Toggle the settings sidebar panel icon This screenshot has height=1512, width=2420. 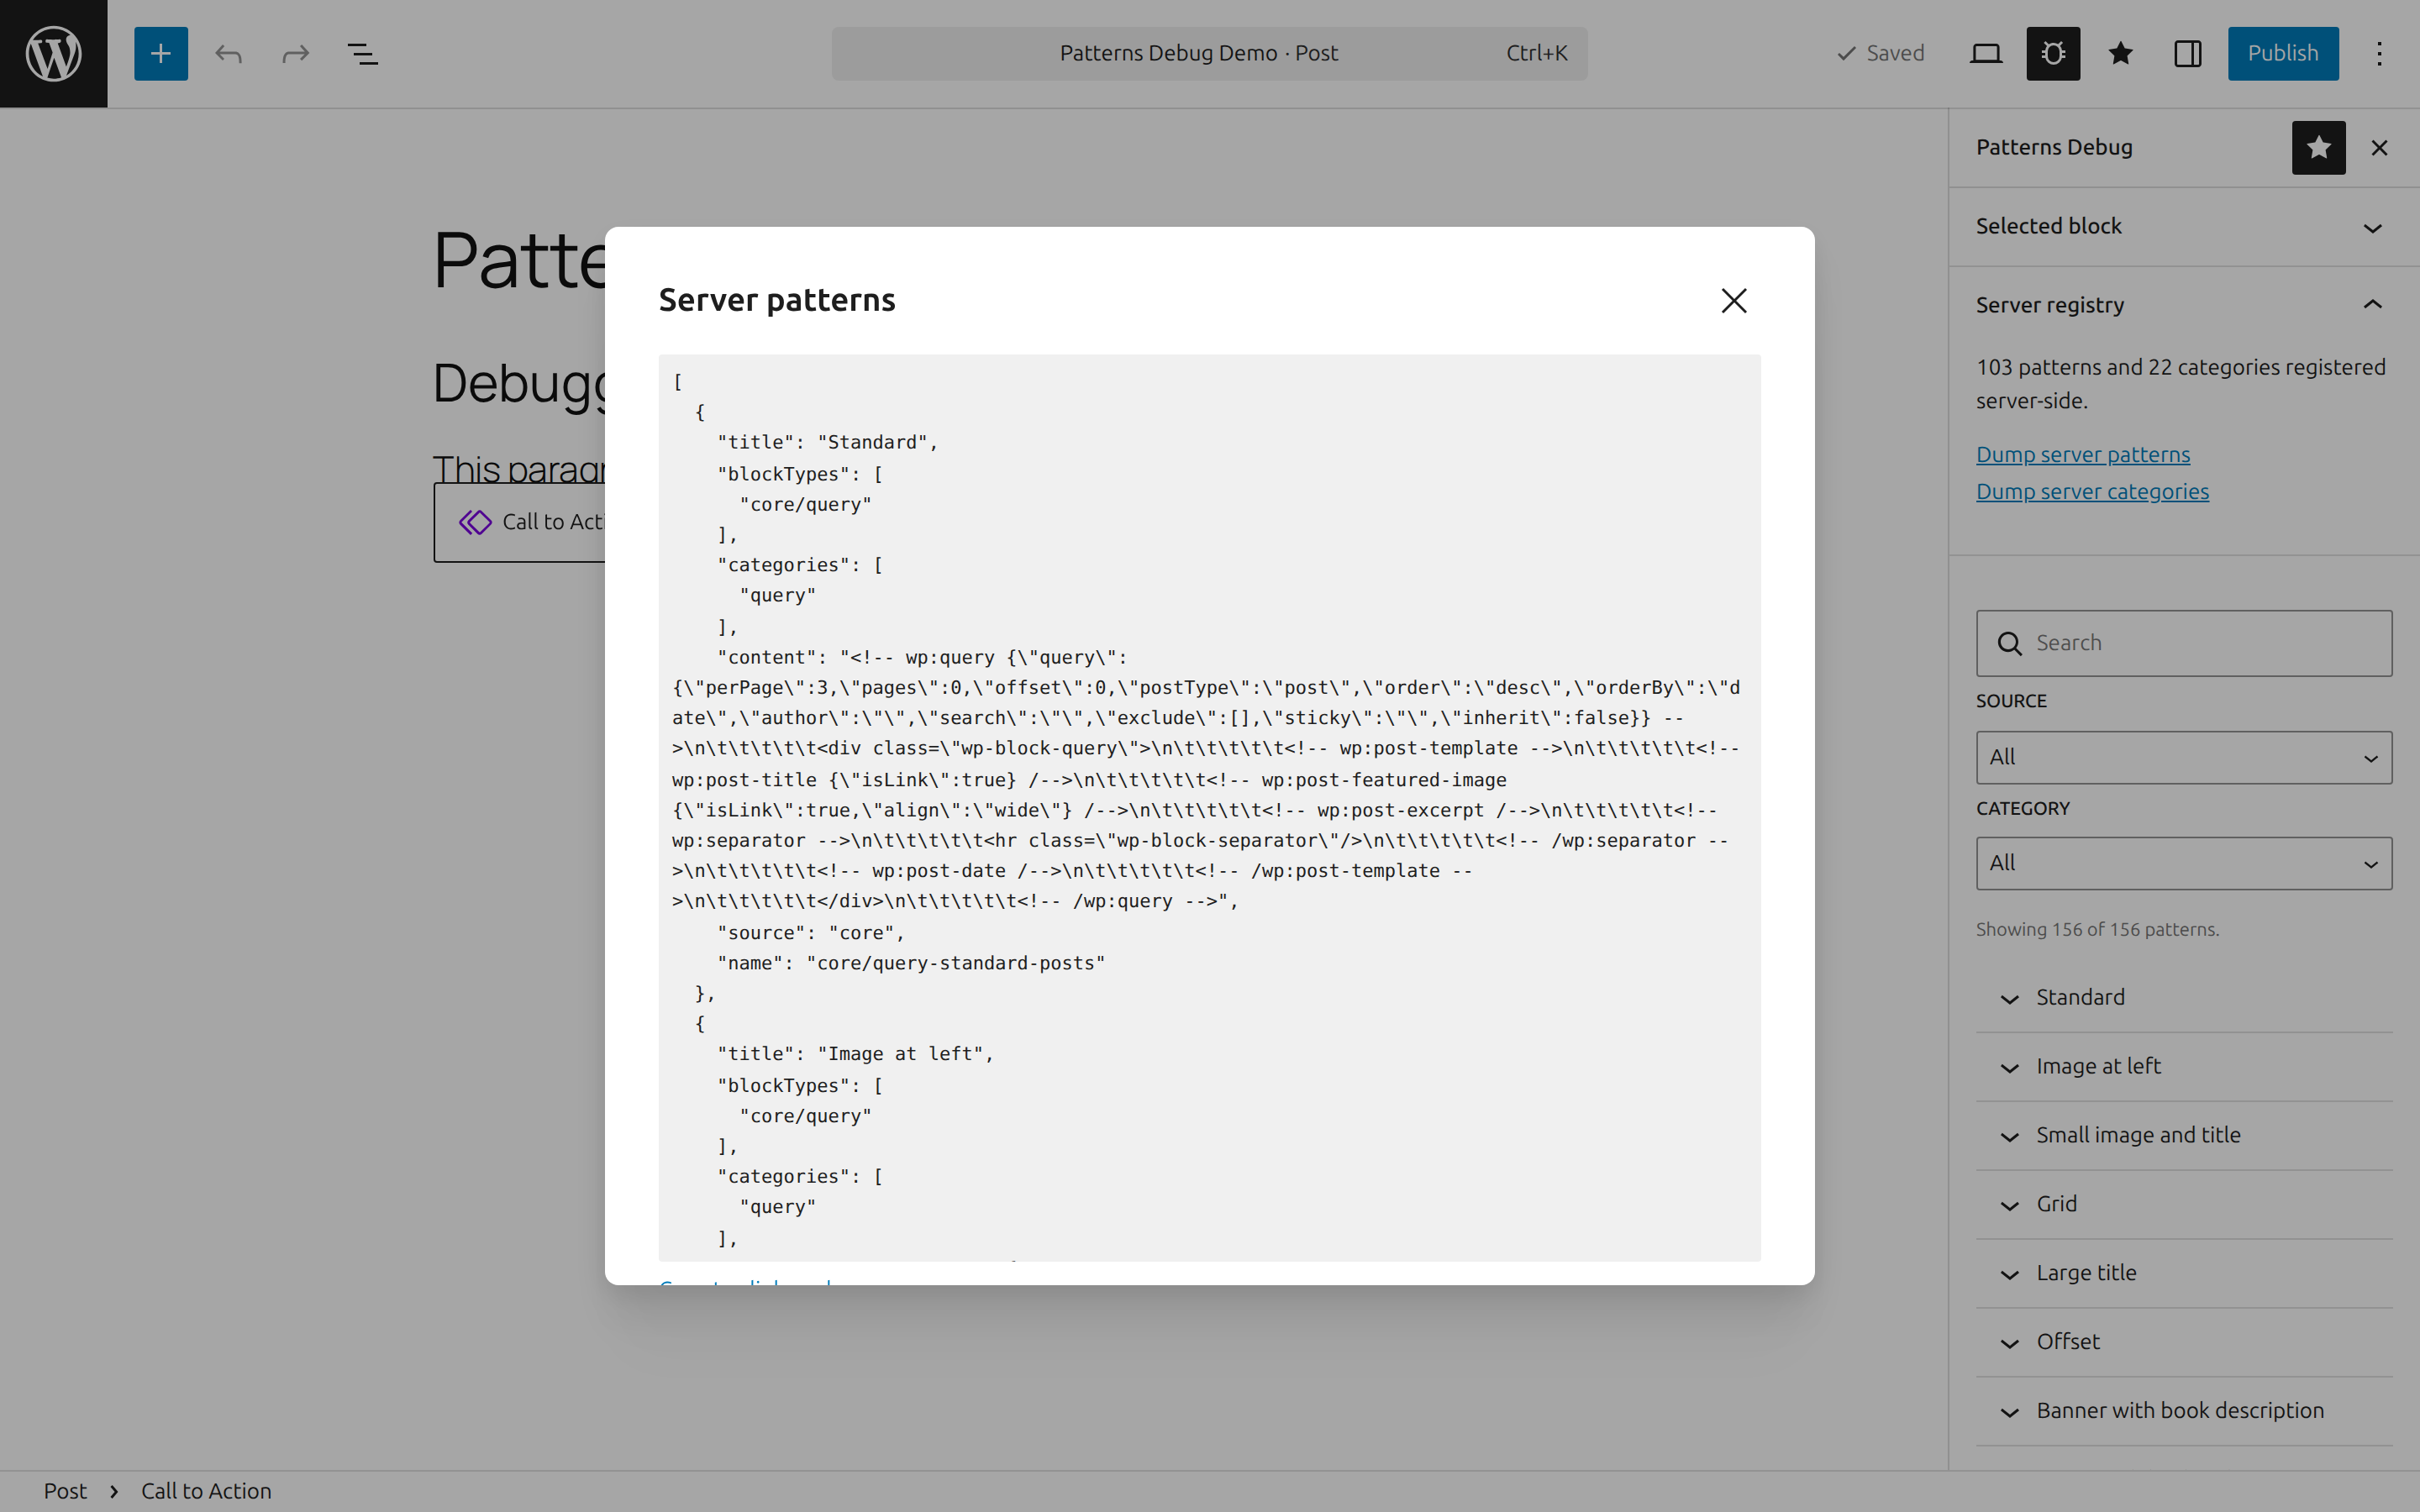tap(2188, 53)
